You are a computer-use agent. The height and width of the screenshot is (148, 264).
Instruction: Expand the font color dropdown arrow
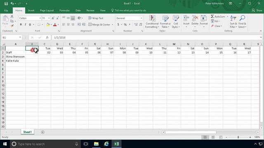[x=58, y=25]
